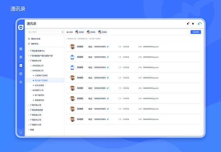Click the app logo in the sidebar

pos(21,27)
